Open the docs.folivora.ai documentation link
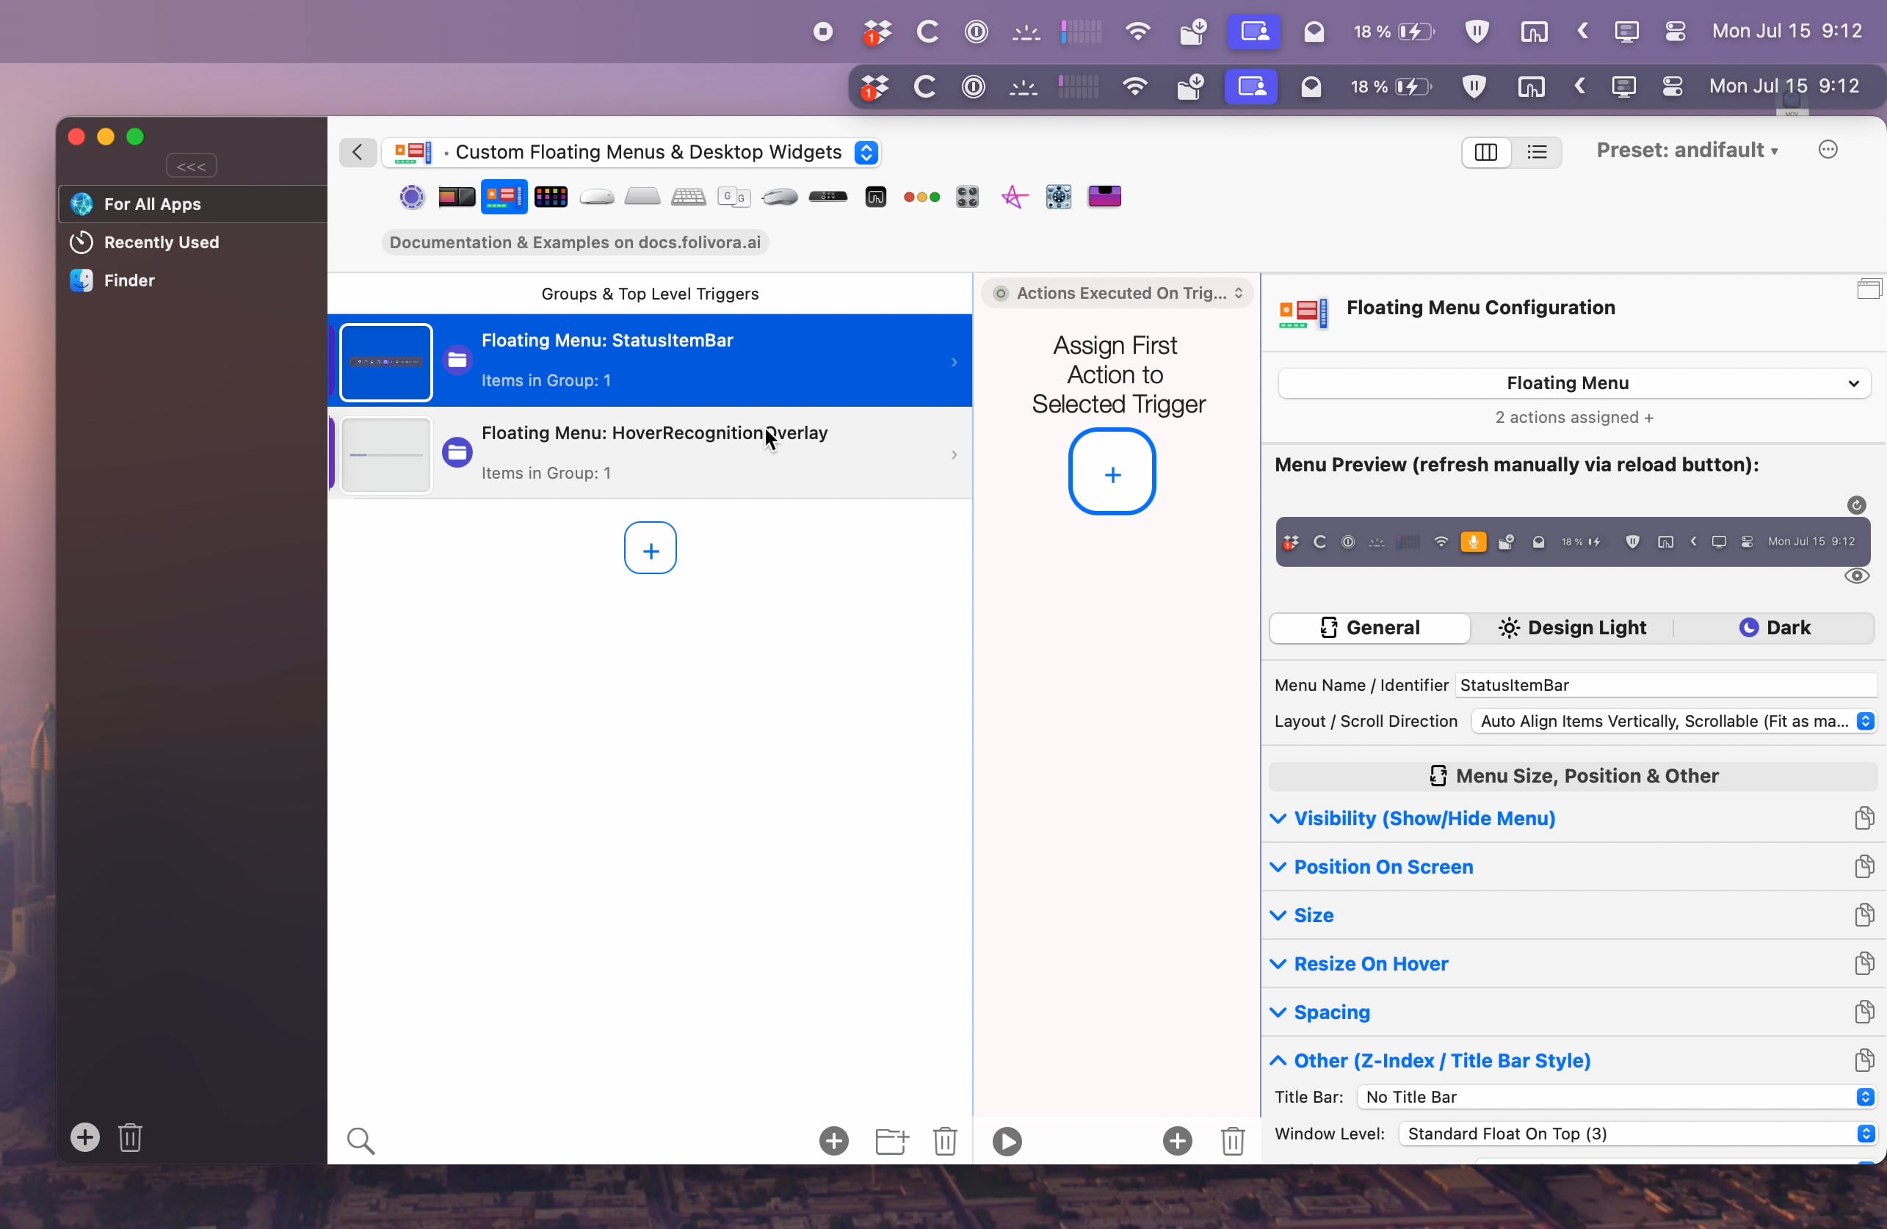The image size is (1887, 1229). [575, 242]
